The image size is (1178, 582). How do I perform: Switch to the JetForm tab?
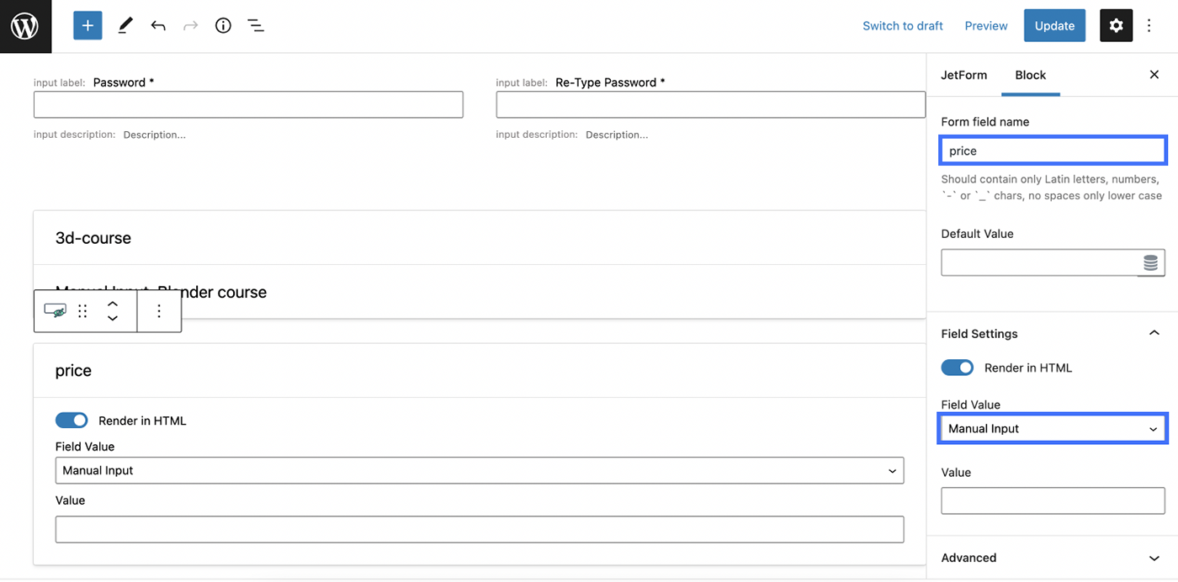963,75
